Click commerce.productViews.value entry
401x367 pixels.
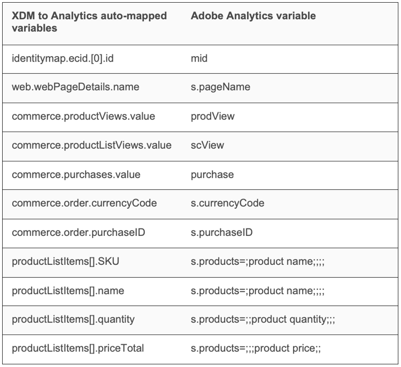click(x=83, y=117)
